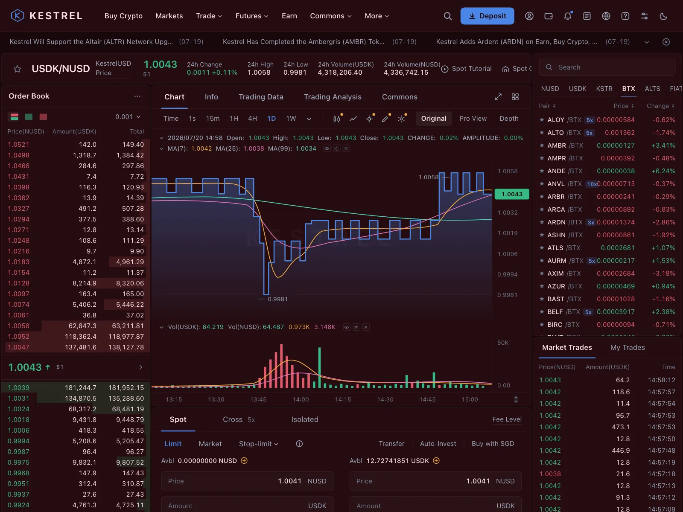Show asks-only order book view
The height and width of the screenshot is (512, 683).
tap(43, 117)
